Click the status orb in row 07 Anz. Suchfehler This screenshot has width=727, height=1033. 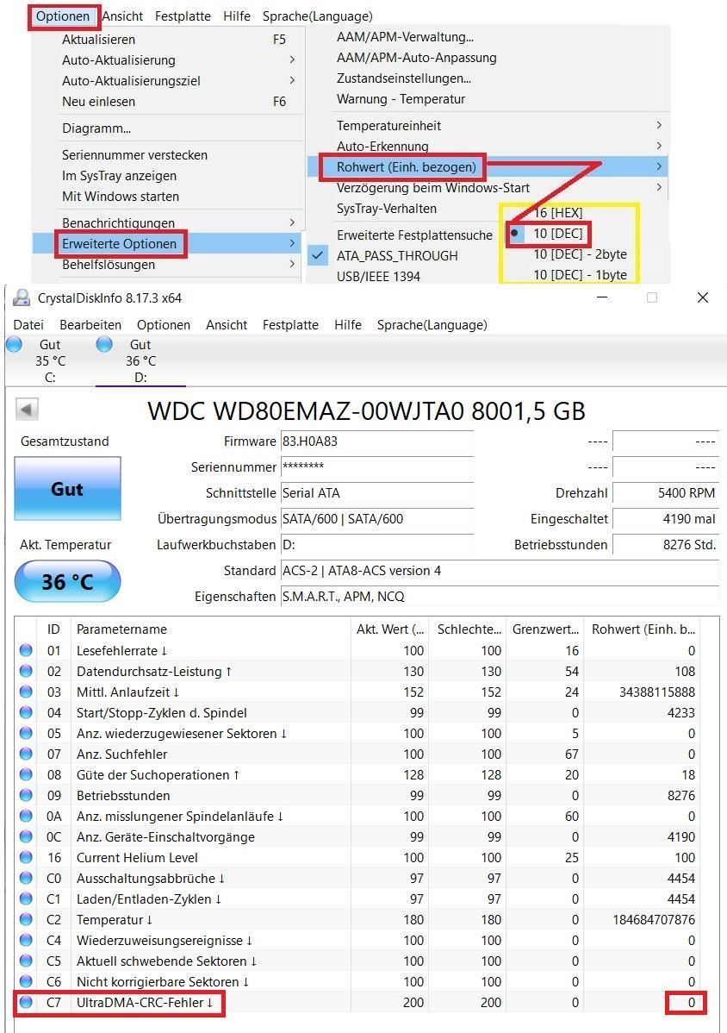(x=26, y=754)
